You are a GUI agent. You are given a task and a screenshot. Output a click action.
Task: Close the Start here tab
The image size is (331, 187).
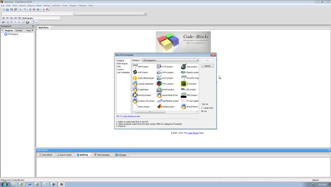51,28
